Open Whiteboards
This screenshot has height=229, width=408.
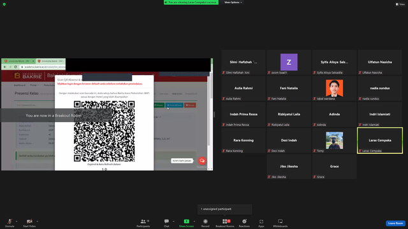(x=280, y=223)
